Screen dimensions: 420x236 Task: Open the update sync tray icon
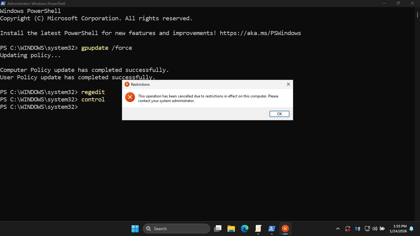(348, 229)
